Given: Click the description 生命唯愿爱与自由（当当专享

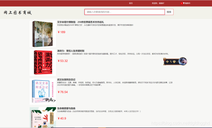Looking at the screenshot, I should pyautogui.click(x=99, y=111).
